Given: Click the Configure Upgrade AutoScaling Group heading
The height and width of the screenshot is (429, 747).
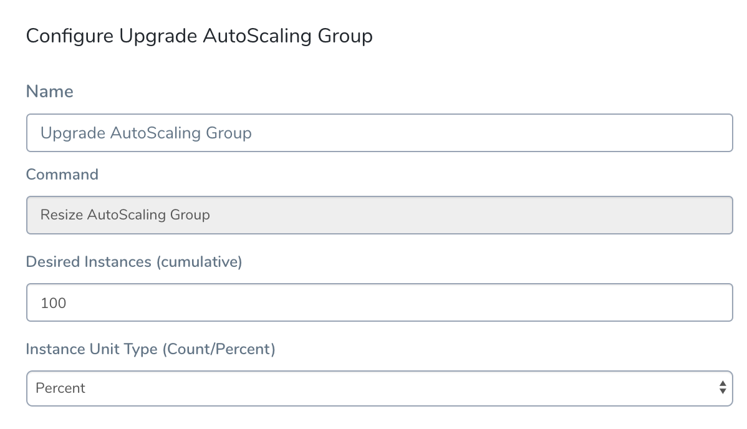Looking at the screenshot, I should point(199,36).
